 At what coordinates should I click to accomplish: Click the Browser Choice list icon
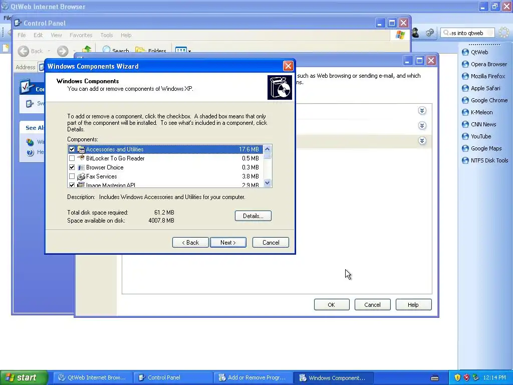81,167
